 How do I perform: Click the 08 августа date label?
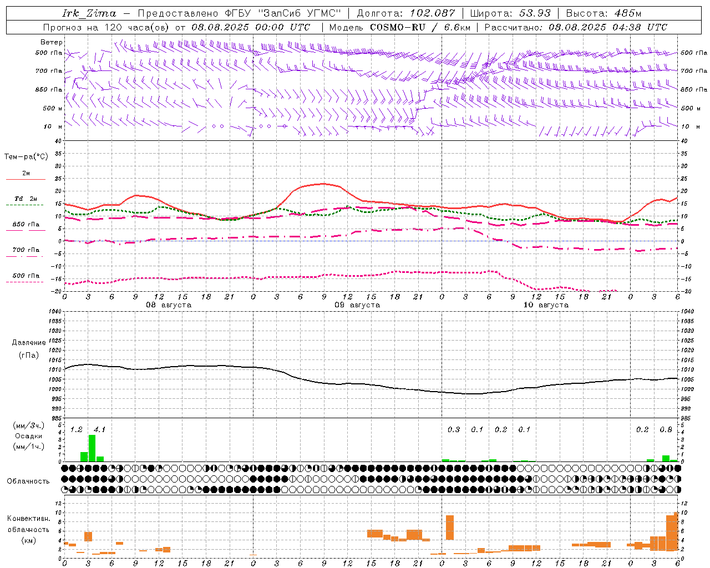coord(169,305)
